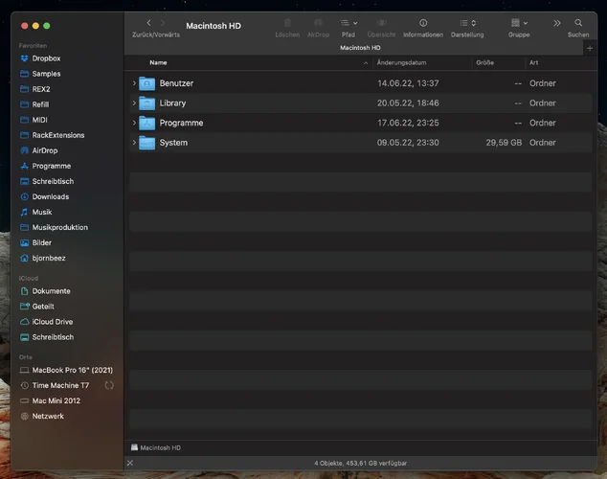The image size is (607, 479).
Task: Click the back arrow in toolbar
Action: tap(148, 22)
